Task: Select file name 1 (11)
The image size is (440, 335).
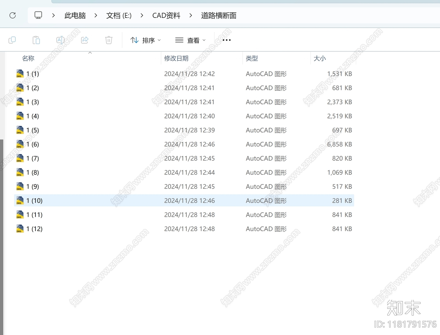Action: click(34, 215)
